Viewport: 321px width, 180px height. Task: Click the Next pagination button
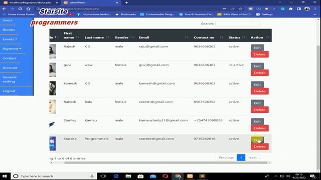pyautogui.click(x=252, y=157)
